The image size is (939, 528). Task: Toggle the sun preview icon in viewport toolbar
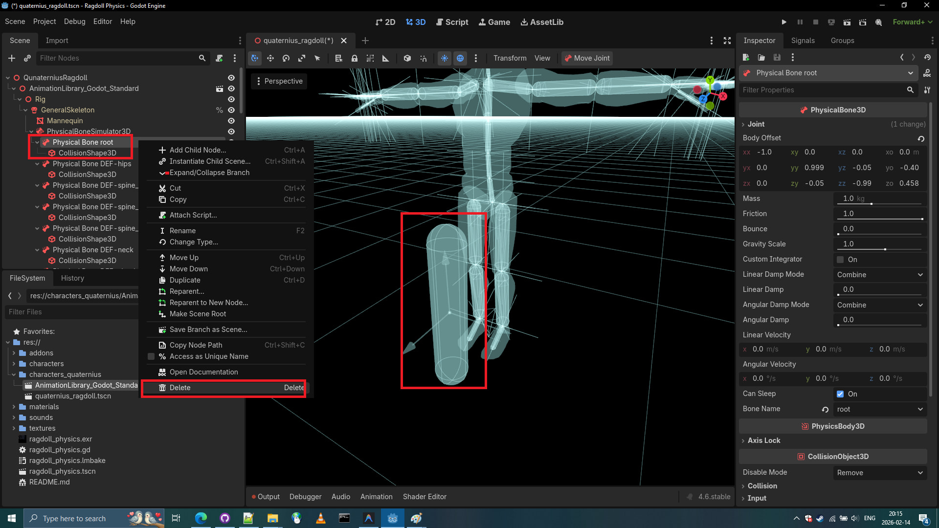[x=444, y=58]
